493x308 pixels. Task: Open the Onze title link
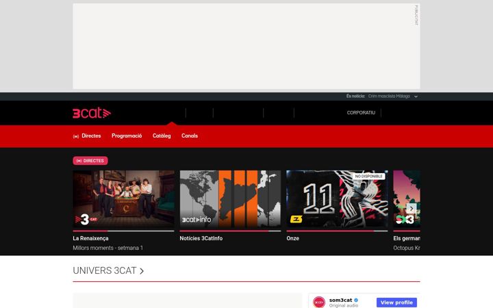293,238
